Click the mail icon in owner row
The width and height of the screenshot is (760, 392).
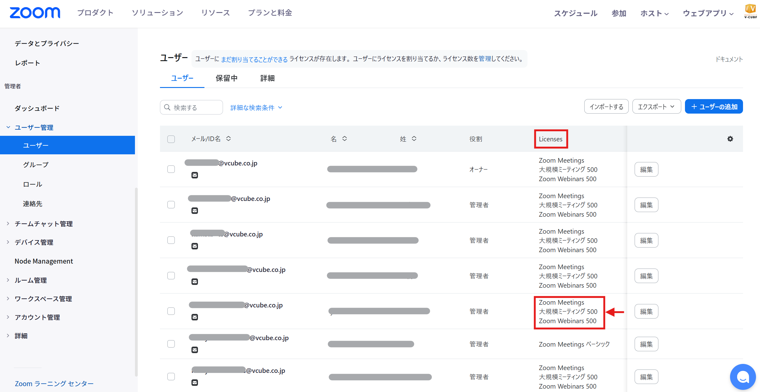tap(195, 175)
